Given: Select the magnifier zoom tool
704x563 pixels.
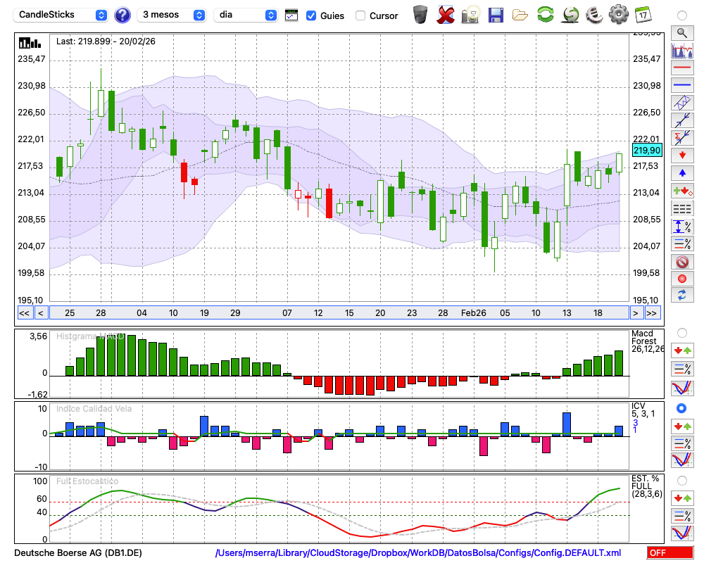Looking at the screenshot, I should [x=682, y=33].
